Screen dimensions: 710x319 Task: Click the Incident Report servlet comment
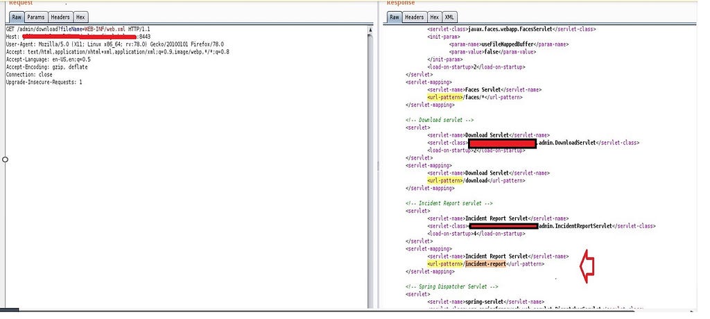click(x=449, y=203)
